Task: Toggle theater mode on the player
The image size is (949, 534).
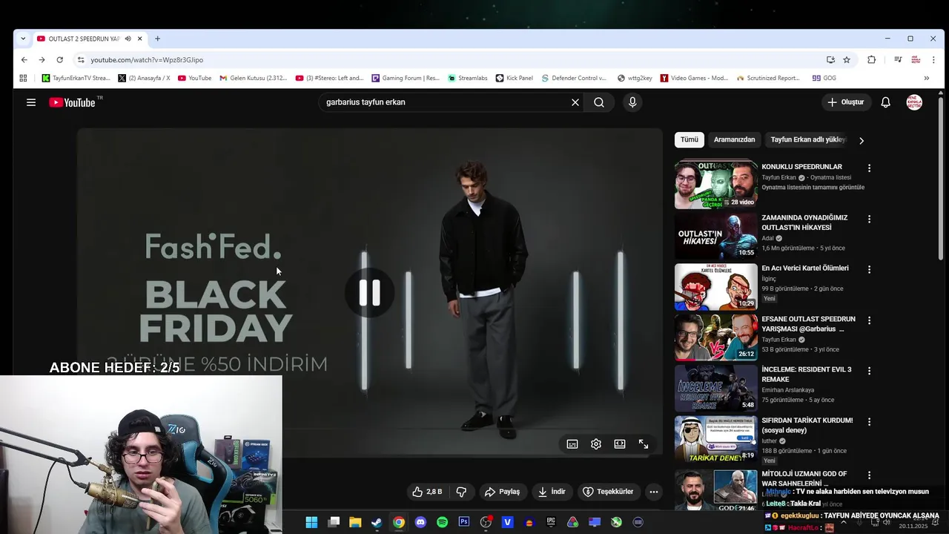Action: tap(620, 444)
